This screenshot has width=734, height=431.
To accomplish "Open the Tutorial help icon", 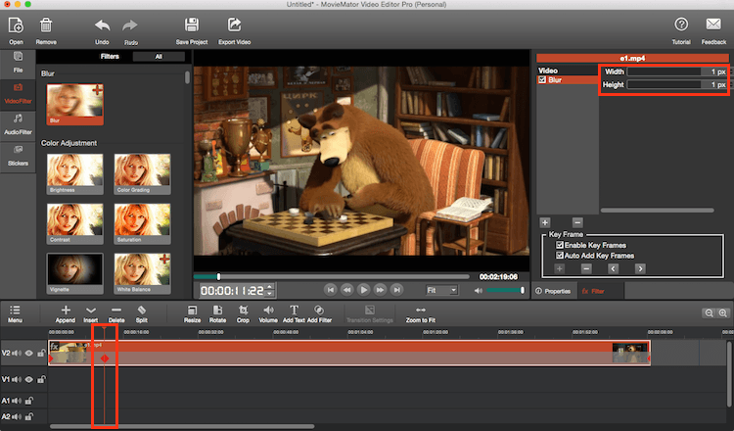I will coord(681,24).
